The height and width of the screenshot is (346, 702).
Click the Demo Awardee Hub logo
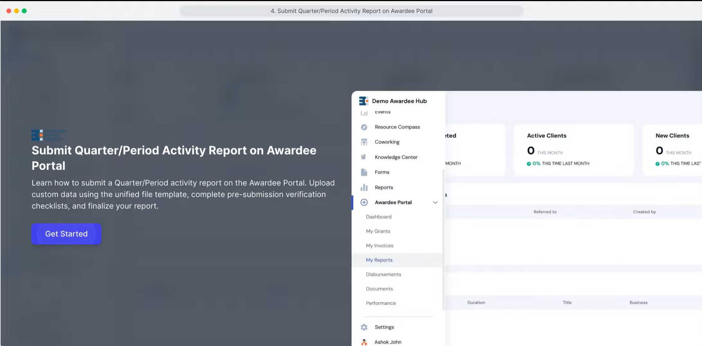click(x=364, y=101)
